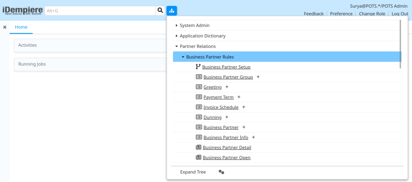This screenshot has width=412, height=182.
Task: Click the Business Partner Group window icon
Action: tap(199, 77)
